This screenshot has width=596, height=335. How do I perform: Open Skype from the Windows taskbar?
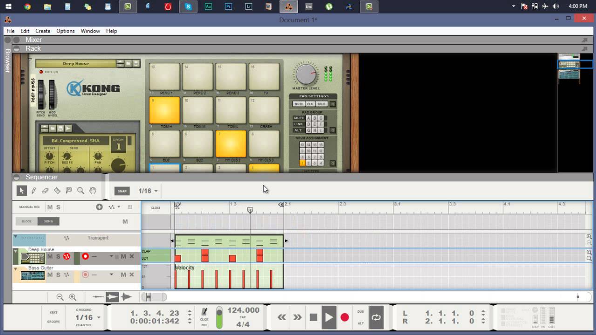188,7
